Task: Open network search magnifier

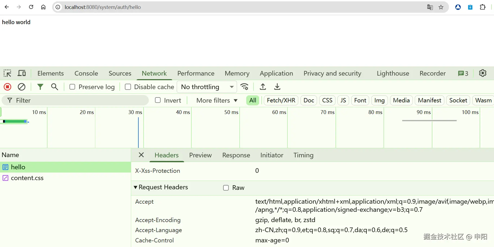Action: tap(55, 87)
